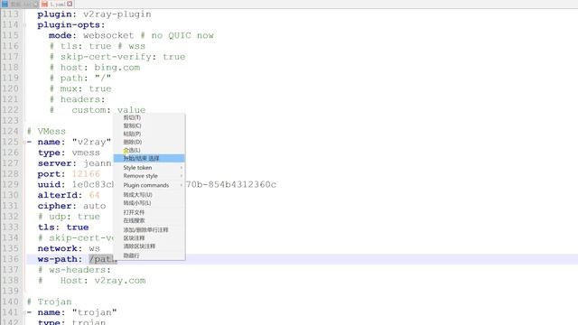Click the name "trojan" value on line 141
Image resolution: width=578 pixels, height=325 pixels.
[94, 312]
